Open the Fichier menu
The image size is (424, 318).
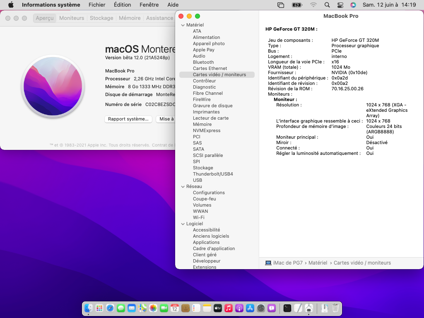[x=97, y=5]
